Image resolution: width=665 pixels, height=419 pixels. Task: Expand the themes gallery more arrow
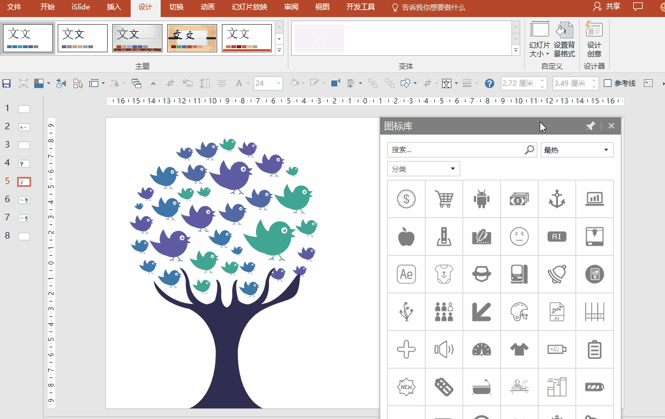[279, 49]
